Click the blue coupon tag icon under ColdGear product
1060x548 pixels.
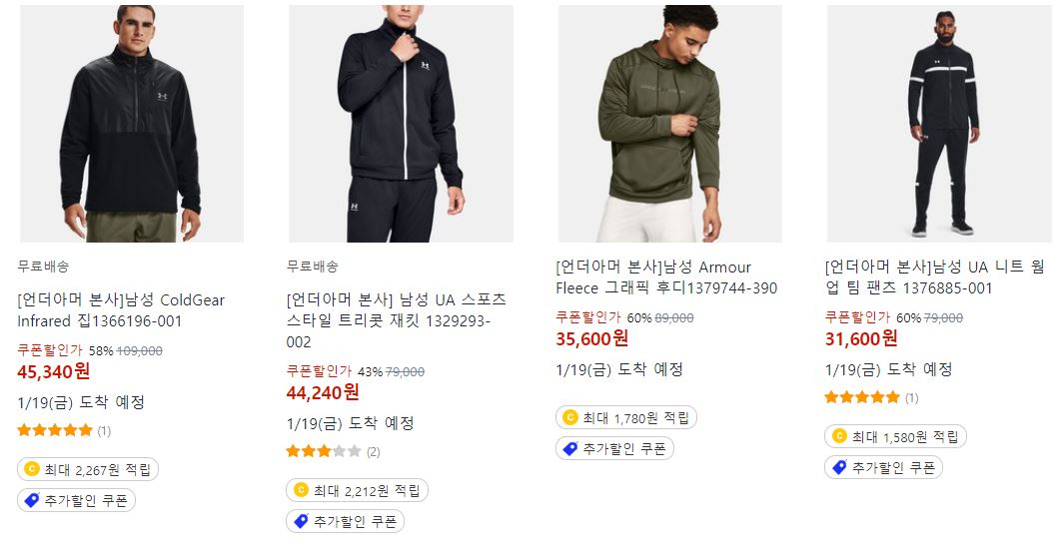click(x=32, y=500)
